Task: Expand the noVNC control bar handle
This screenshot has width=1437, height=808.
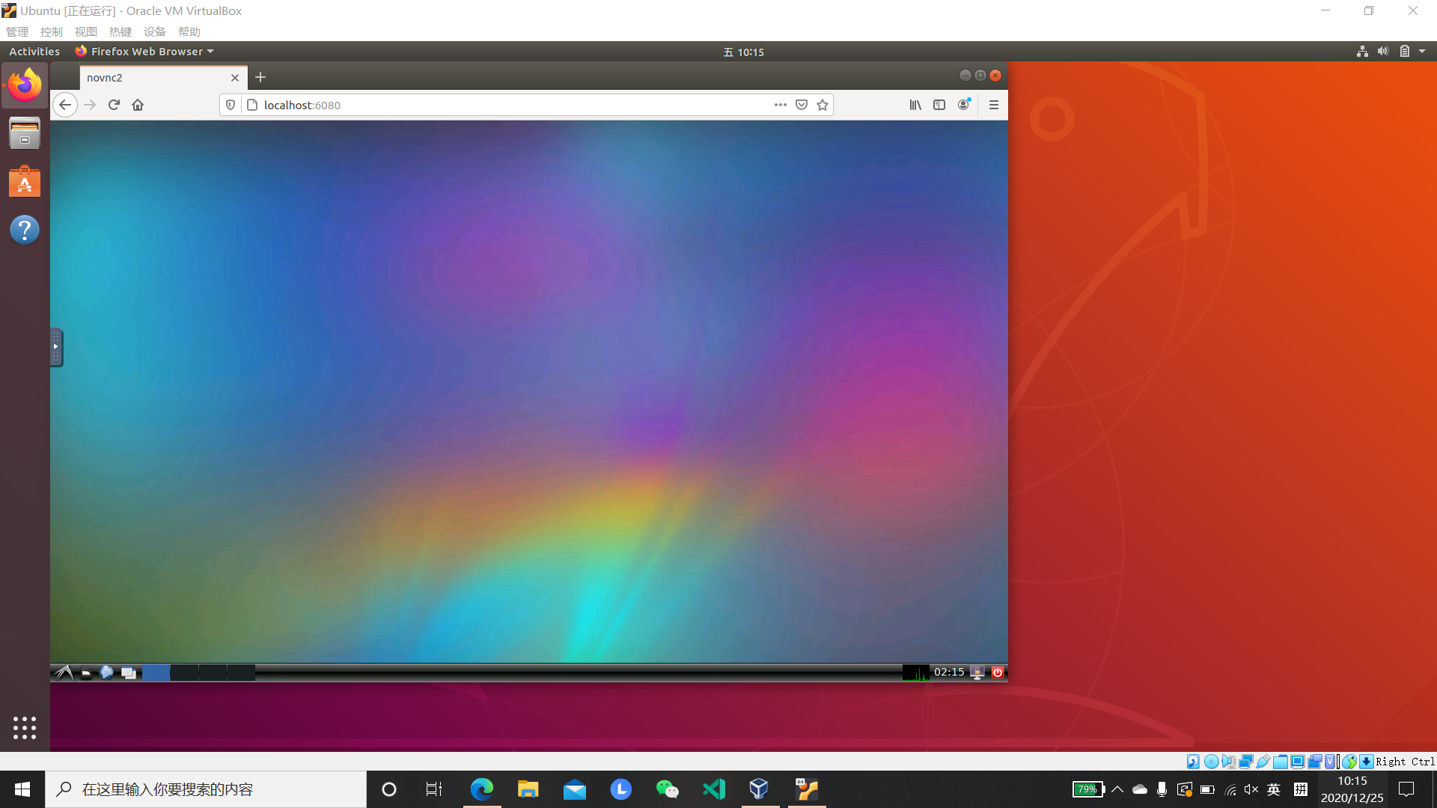Action: click(56, 347)
